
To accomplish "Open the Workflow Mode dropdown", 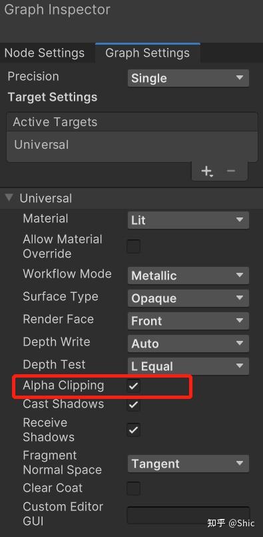I will click(x=188, y=276).
